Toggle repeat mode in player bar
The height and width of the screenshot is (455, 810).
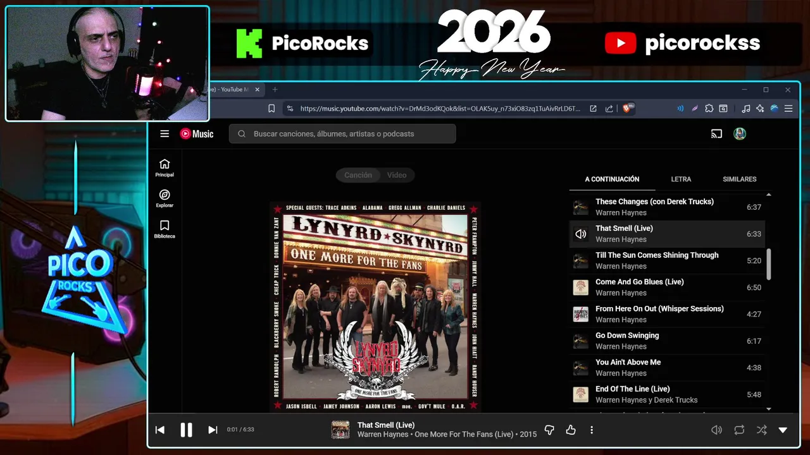739,430
